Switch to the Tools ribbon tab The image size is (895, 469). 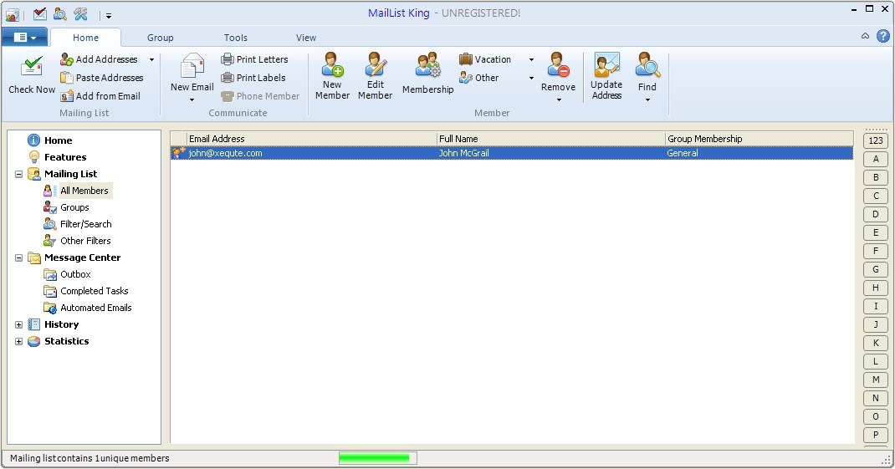pos(236,38)
